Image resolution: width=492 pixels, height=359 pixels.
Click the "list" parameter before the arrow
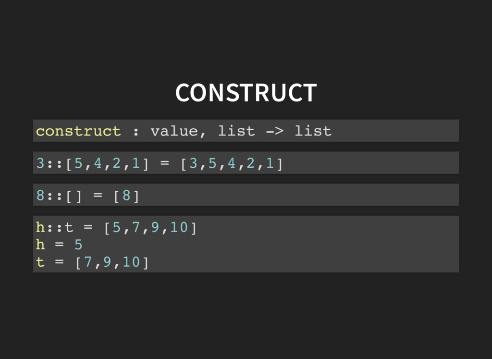[x=236, y=131]
